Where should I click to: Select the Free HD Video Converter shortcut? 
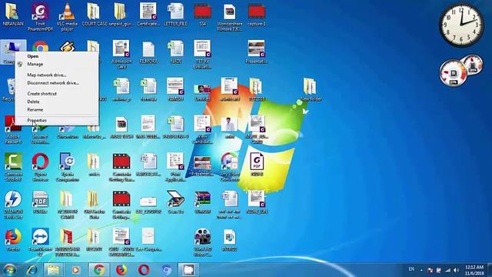click(202, 242)
